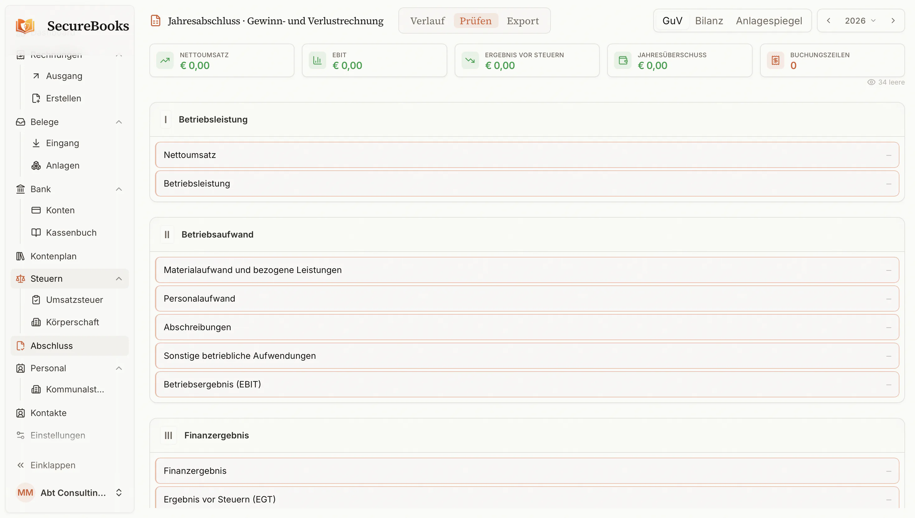The height and width of the screenshot is (518, 915).
Task: Open the Betriebsleistung row
Action: click(x=527, y=183)
